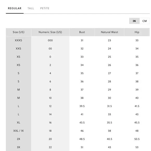This screenshot has height=151, width=151.
Task: Click the XL size row label
Action: (18, 123)
